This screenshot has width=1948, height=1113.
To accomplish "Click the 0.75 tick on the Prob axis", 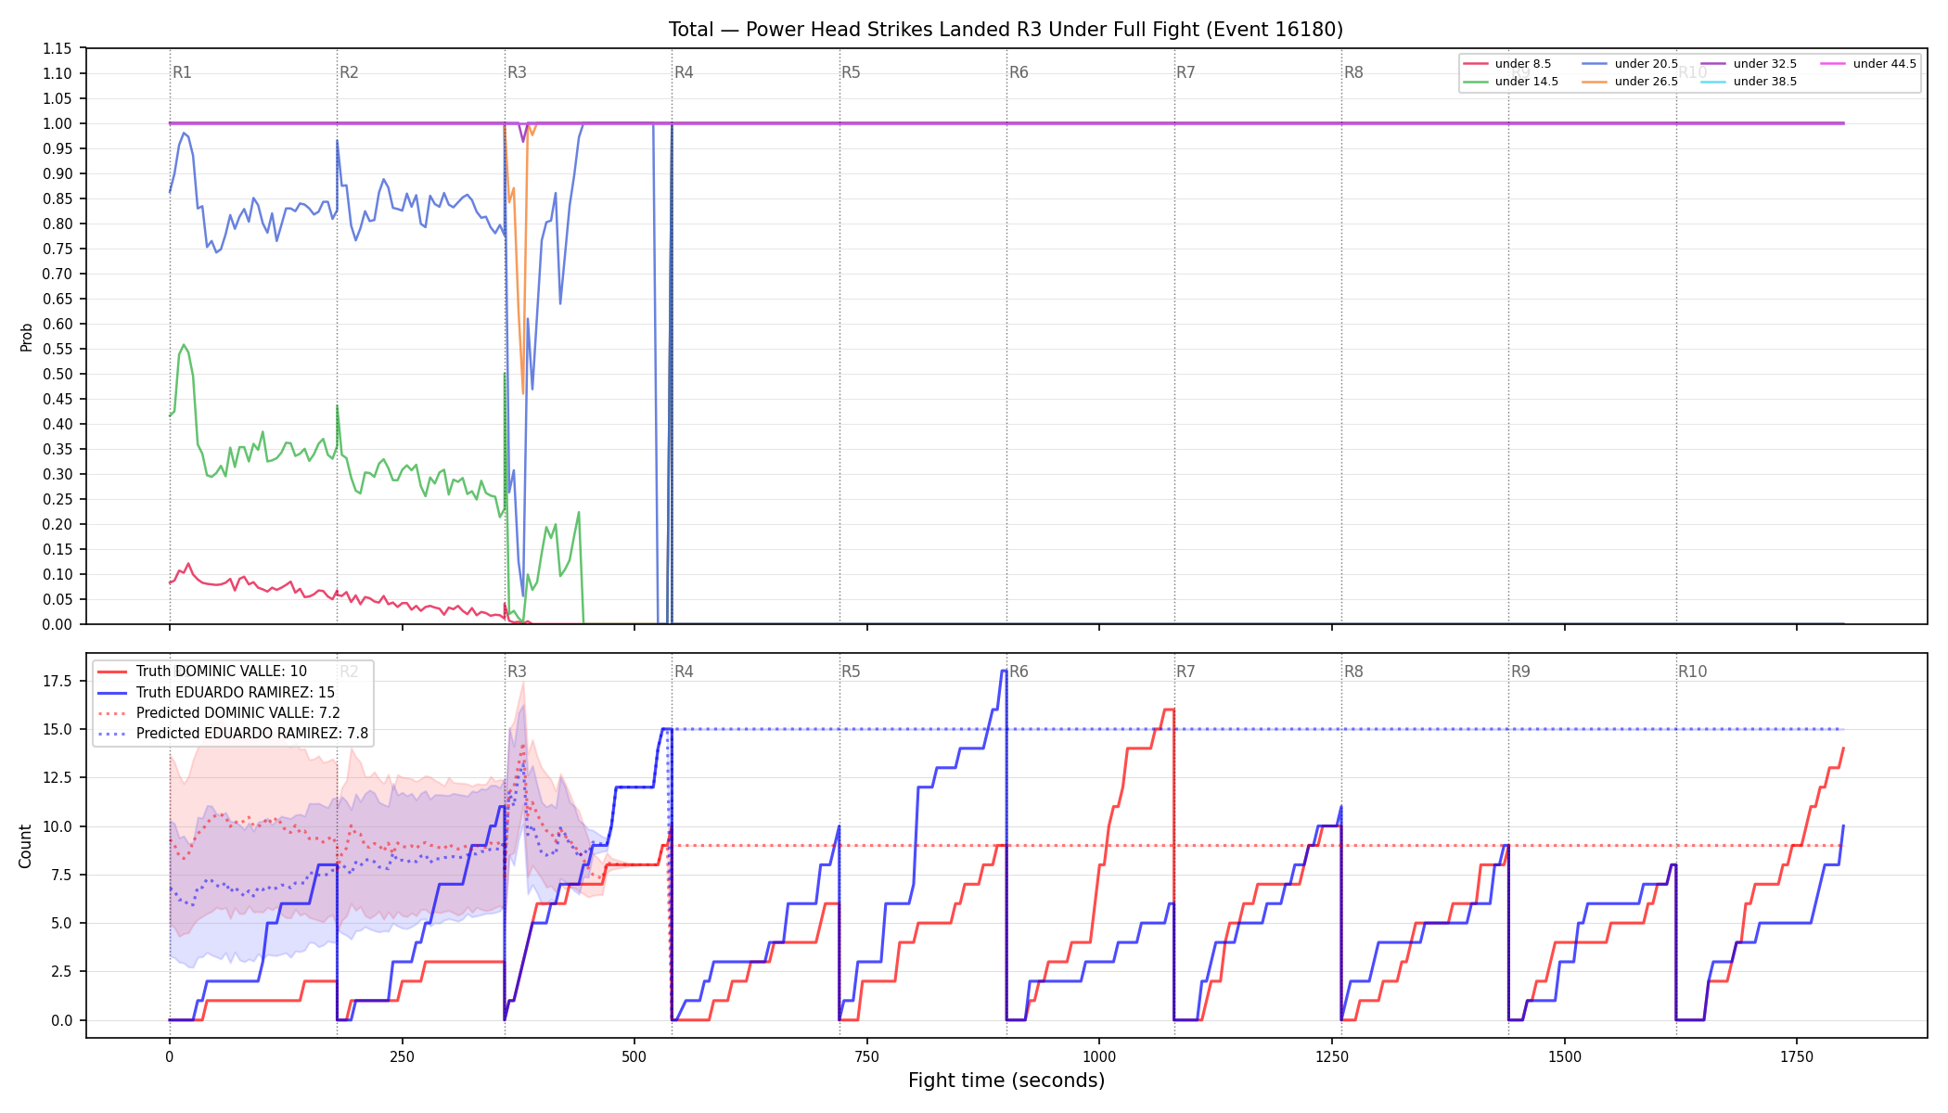I will click(x=58, y=249).
